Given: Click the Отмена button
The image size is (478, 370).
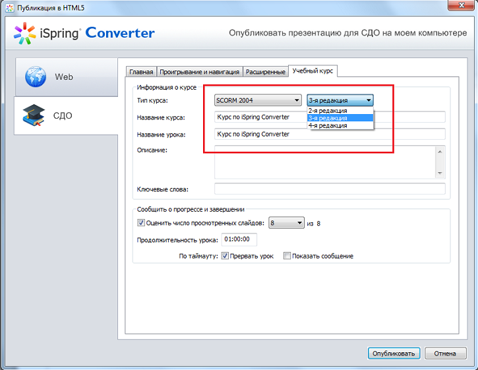Looking at the screenshot, I should coord(445,354).
